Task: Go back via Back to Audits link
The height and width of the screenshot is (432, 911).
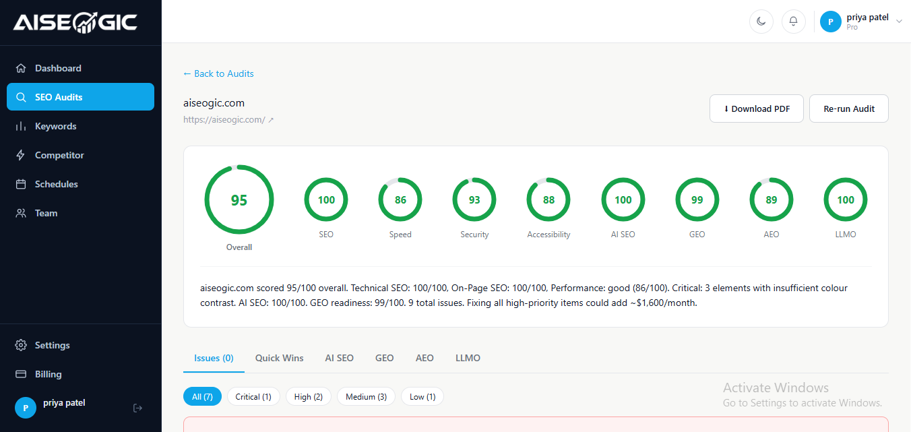Action: 218,73
